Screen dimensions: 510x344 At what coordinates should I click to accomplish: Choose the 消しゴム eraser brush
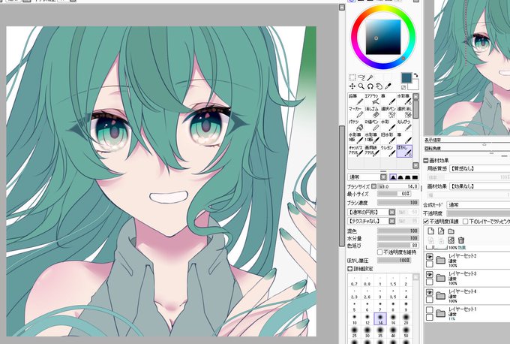[372, 112]
